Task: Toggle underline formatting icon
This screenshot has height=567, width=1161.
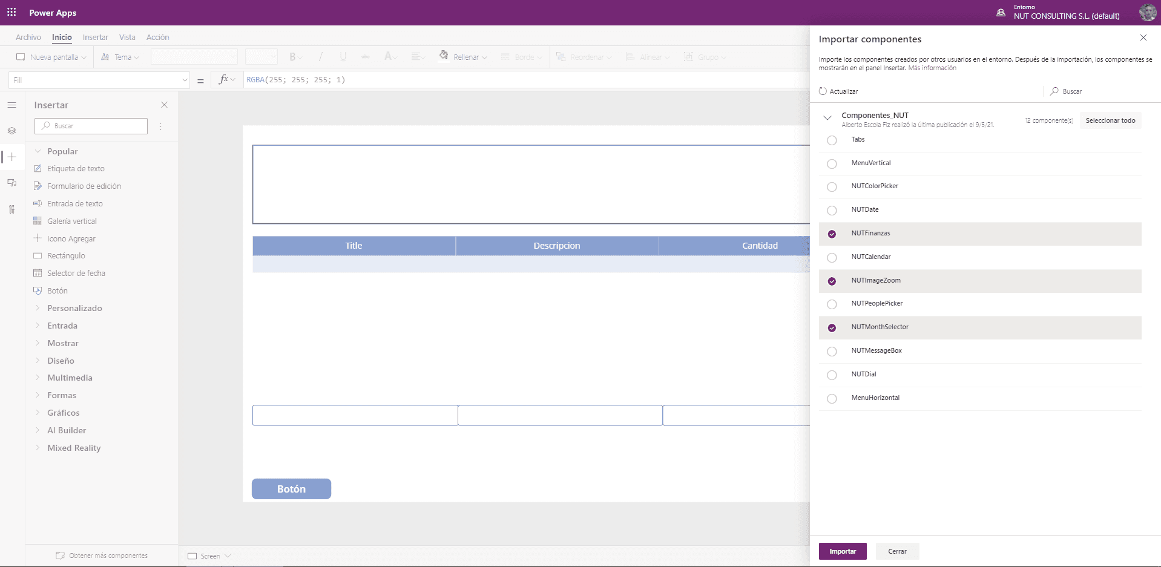Action: tap(343, 57)
